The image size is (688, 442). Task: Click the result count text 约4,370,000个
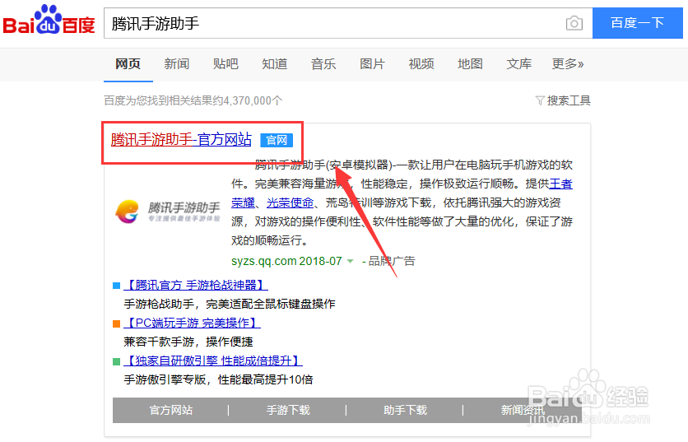248,100
